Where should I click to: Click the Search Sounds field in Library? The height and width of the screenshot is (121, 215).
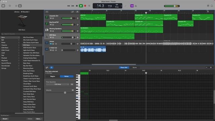point(22,34)
